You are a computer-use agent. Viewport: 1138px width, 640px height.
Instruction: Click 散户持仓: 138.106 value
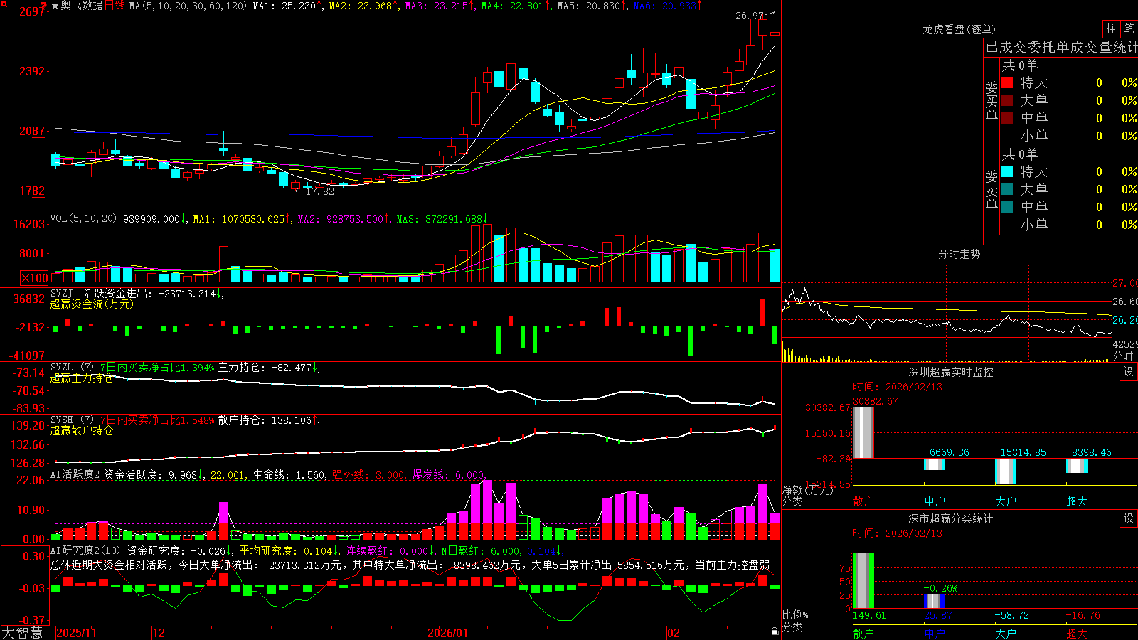(x=269, y=420)
